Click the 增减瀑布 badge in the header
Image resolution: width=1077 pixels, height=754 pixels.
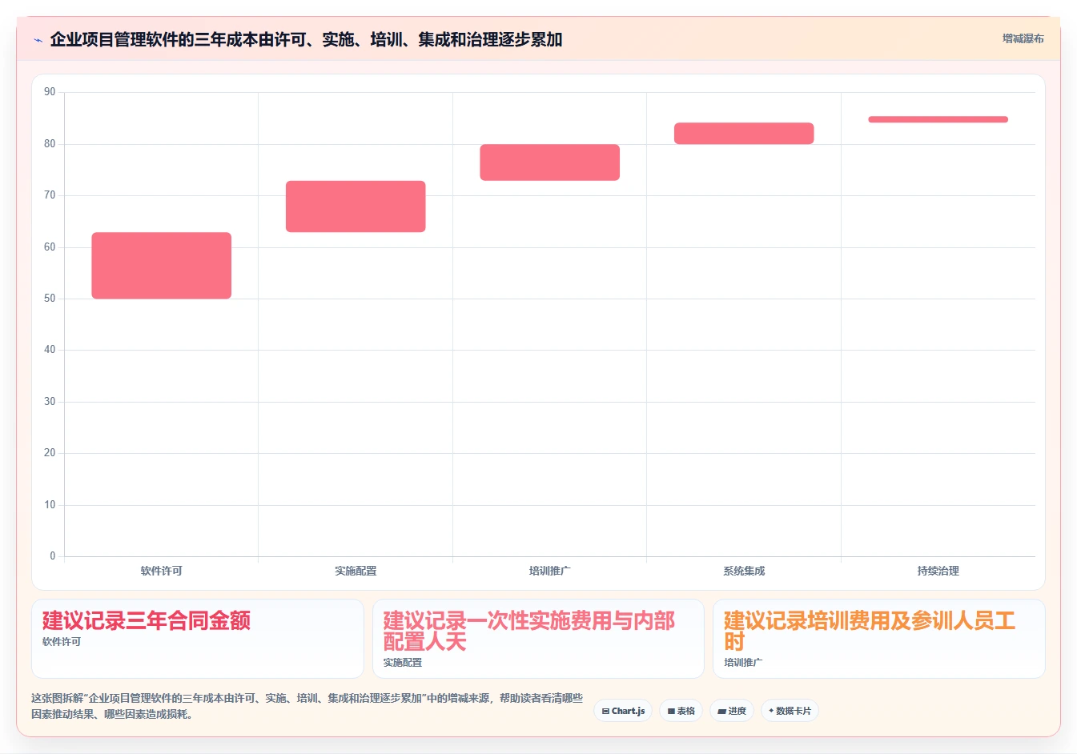pos(1023,38)
